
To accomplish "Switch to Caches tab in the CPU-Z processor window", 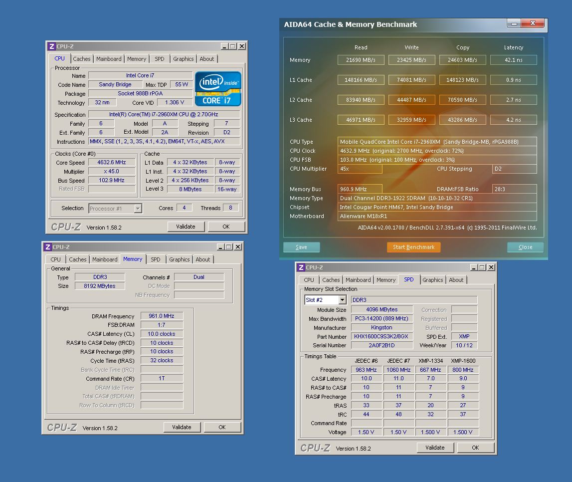I will click(81, 59).
